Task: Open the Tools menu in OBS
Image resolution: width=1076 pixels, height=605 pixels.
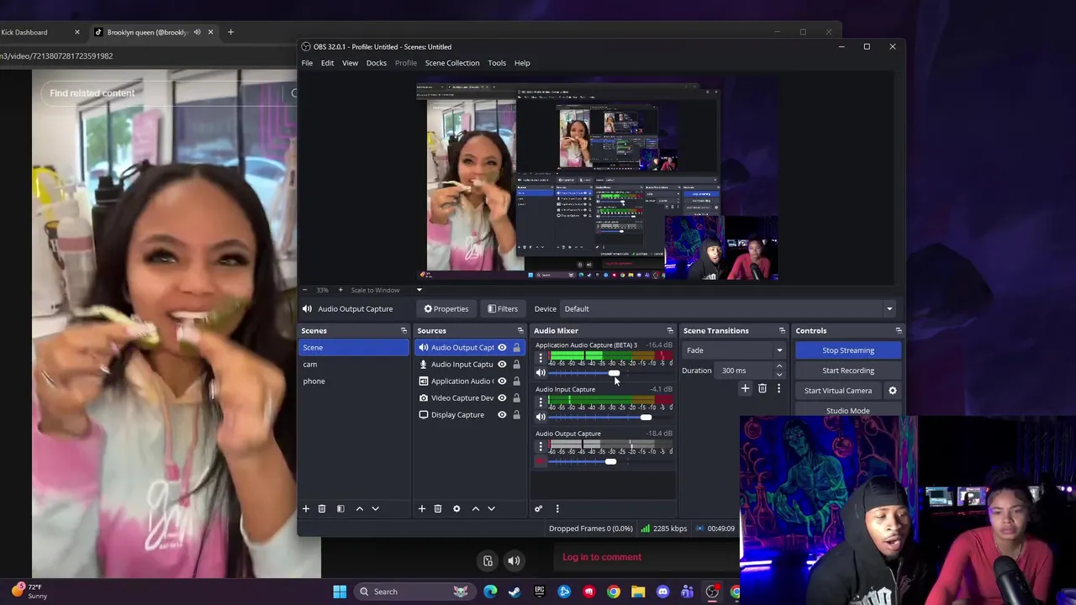Action: tap(497, 63)
